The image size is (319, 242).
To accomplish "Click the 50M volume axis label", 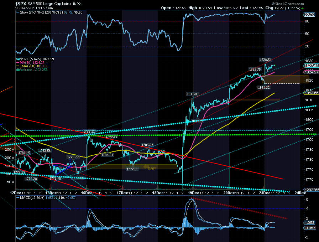I will (x=11, y=182).
